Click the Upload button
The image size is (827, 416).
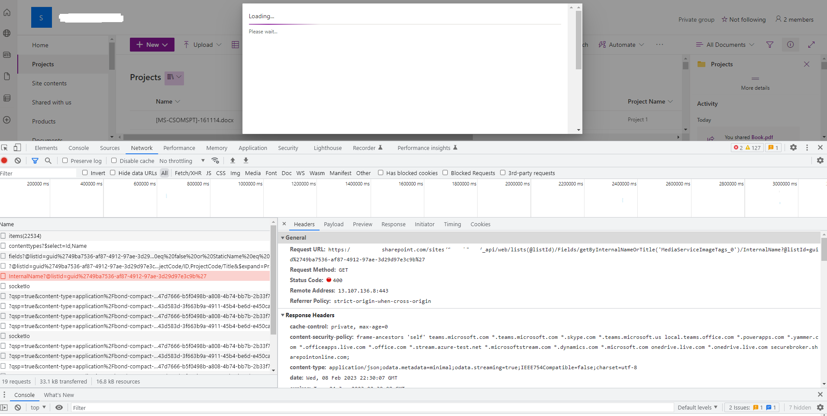point(201,44)
